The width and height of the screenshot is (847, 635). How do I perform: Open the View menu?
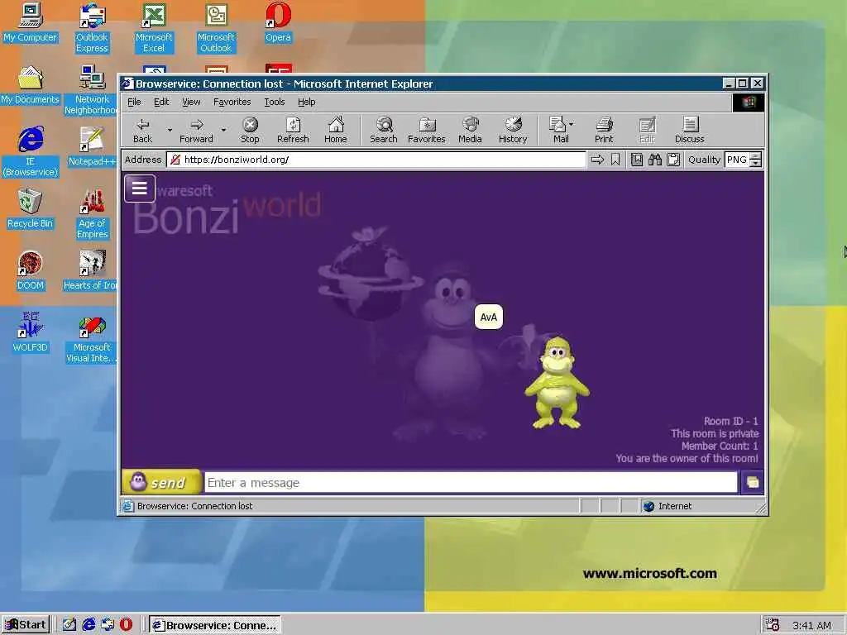click(191, 102)
